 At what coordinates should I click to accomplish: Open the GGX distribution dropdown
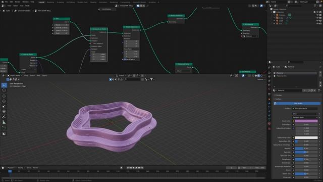(x=305, y=114)
